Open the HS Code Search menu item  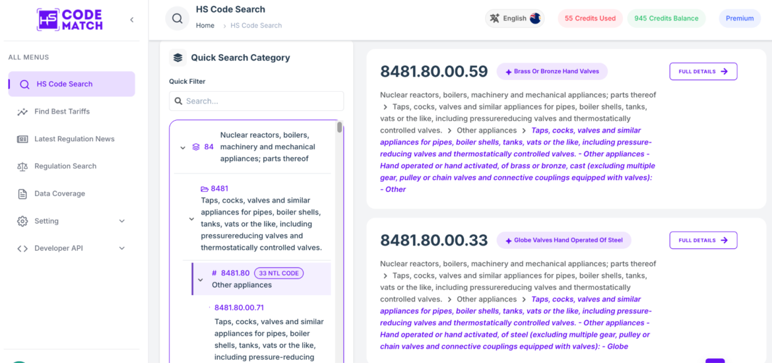click(x=71, y=84)
